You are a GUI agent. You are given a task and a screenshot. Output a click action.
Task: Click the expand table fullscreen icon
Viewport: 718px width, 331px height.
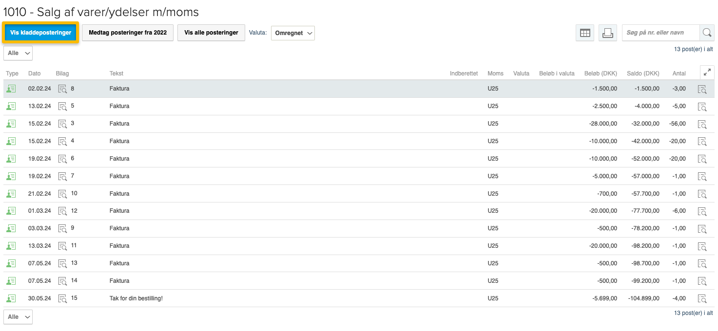pos(707,73)
